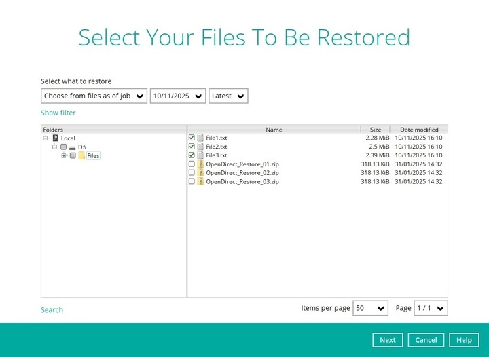Click the 2.39 MiB size value
Viewport: 489px width, 357px height.
click(378, 155)
